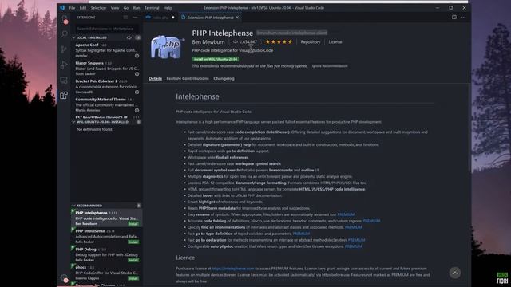Open the editor more actions ellipsis
This screenshot has height=287, width=511.
(x=463, y=18)
